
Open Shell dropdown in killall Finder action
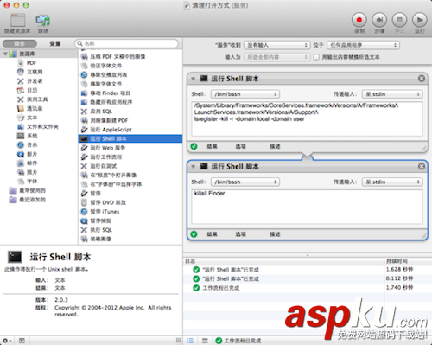point(245,182)
